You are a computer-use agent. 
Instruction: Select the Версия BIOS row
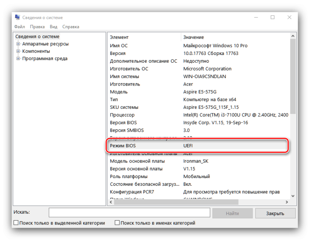pyautogui.click(x=199, y=123)
